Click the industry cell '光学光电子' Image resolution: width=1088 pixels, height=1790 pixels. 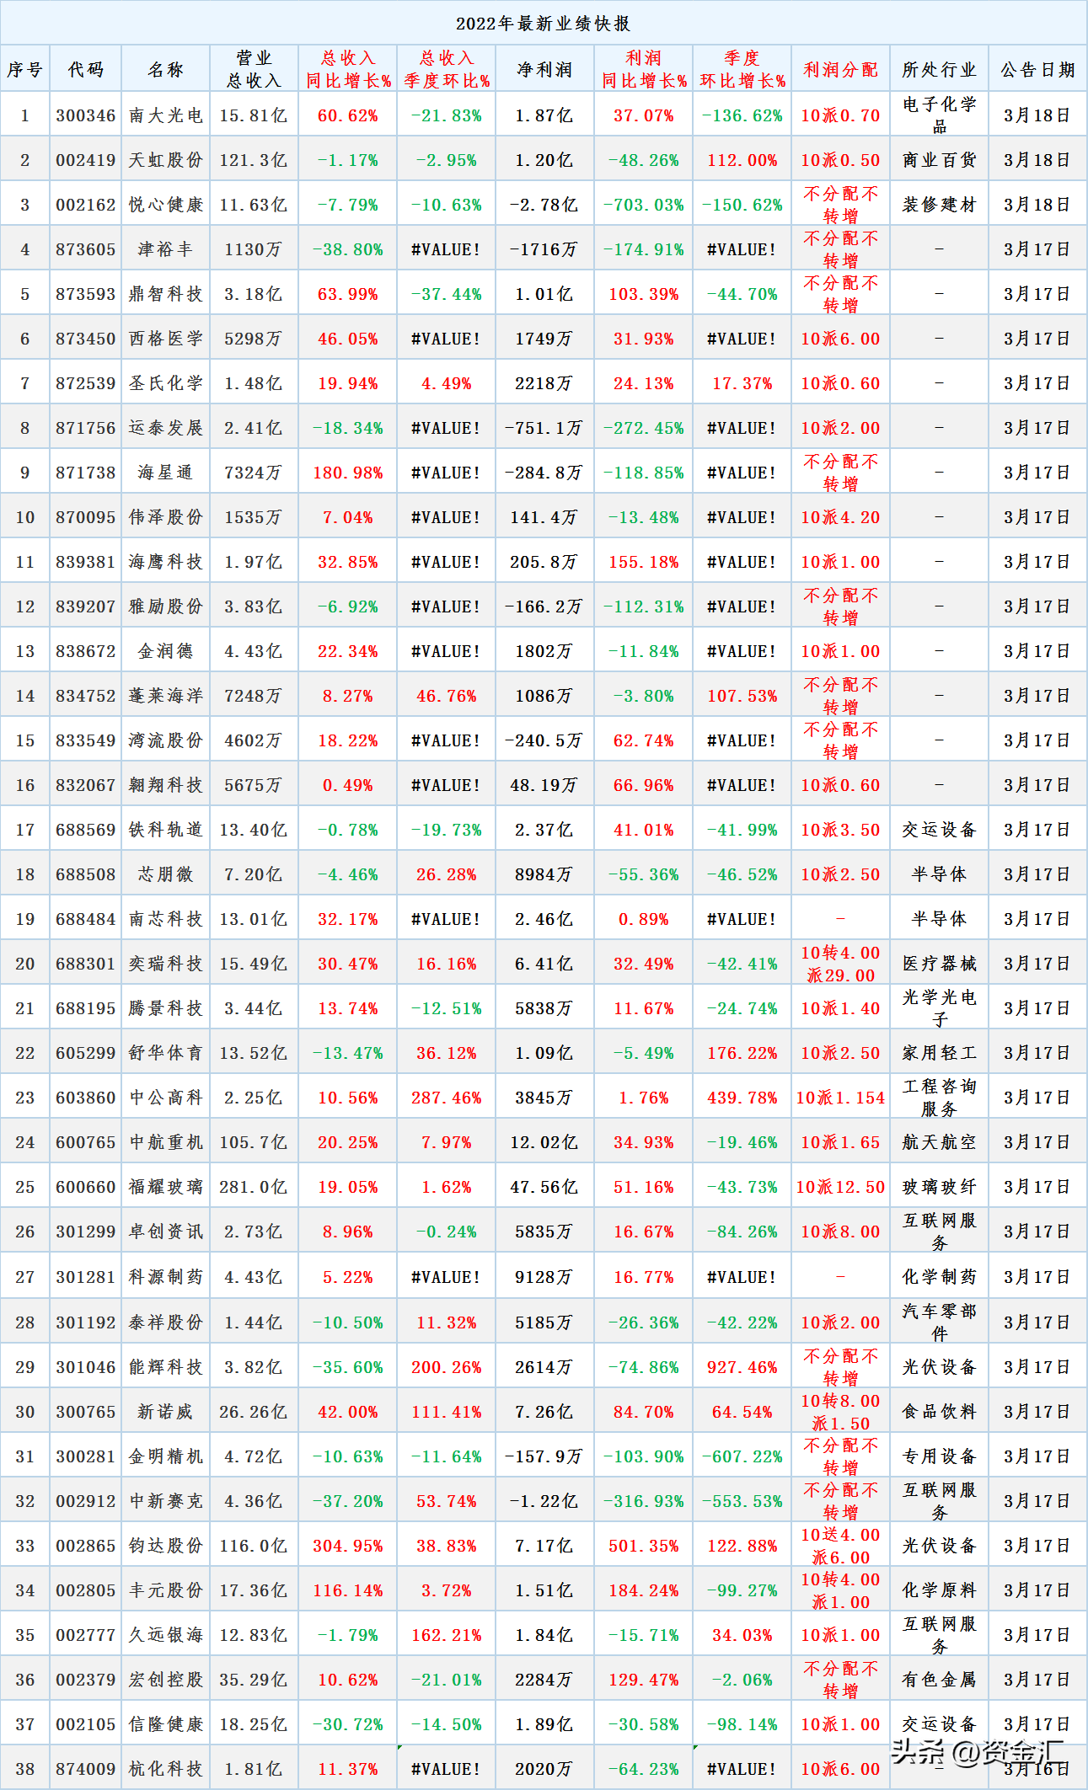pyautogui.click(x=940, y=1008)
